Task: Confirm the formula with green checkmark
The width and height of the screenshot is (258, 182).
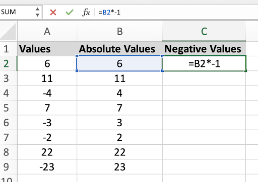Action: point(70,12)
